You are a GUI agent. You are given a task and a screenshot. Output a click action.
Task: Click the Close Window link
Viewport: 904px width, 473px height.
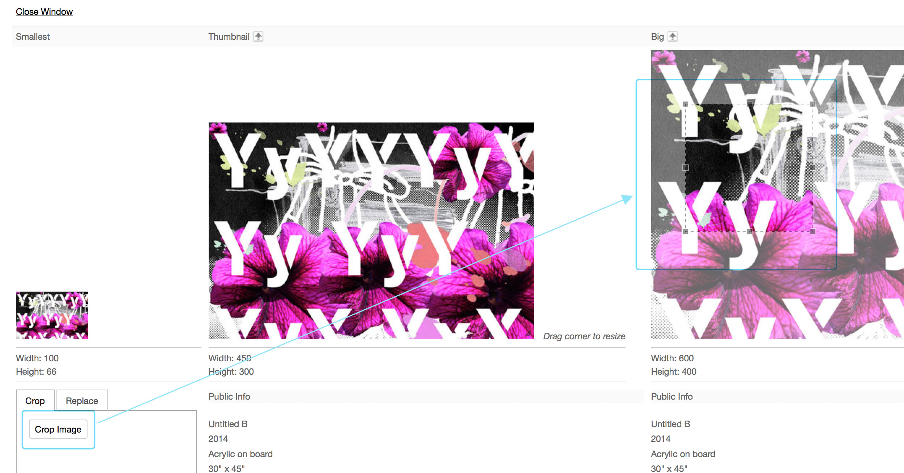(x=44, y=12)
